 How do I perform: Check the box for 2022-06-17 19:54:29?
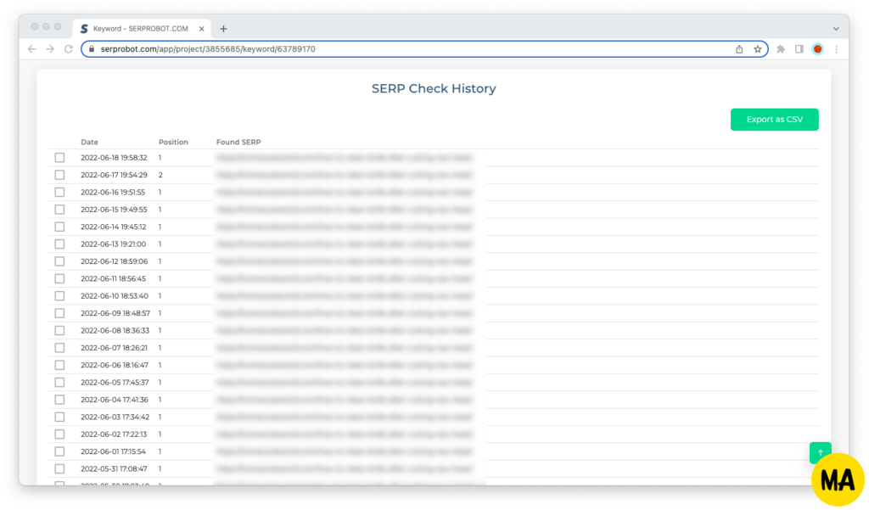pyautogui.click(x=60, y=175)
